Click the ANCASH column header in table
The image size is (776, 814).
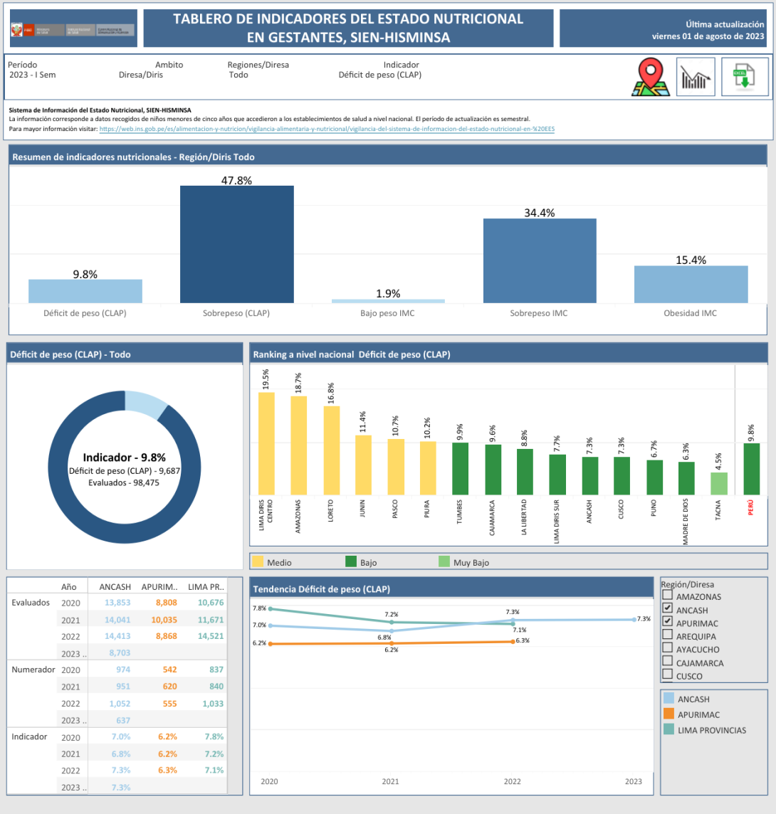tap(115, 587)
